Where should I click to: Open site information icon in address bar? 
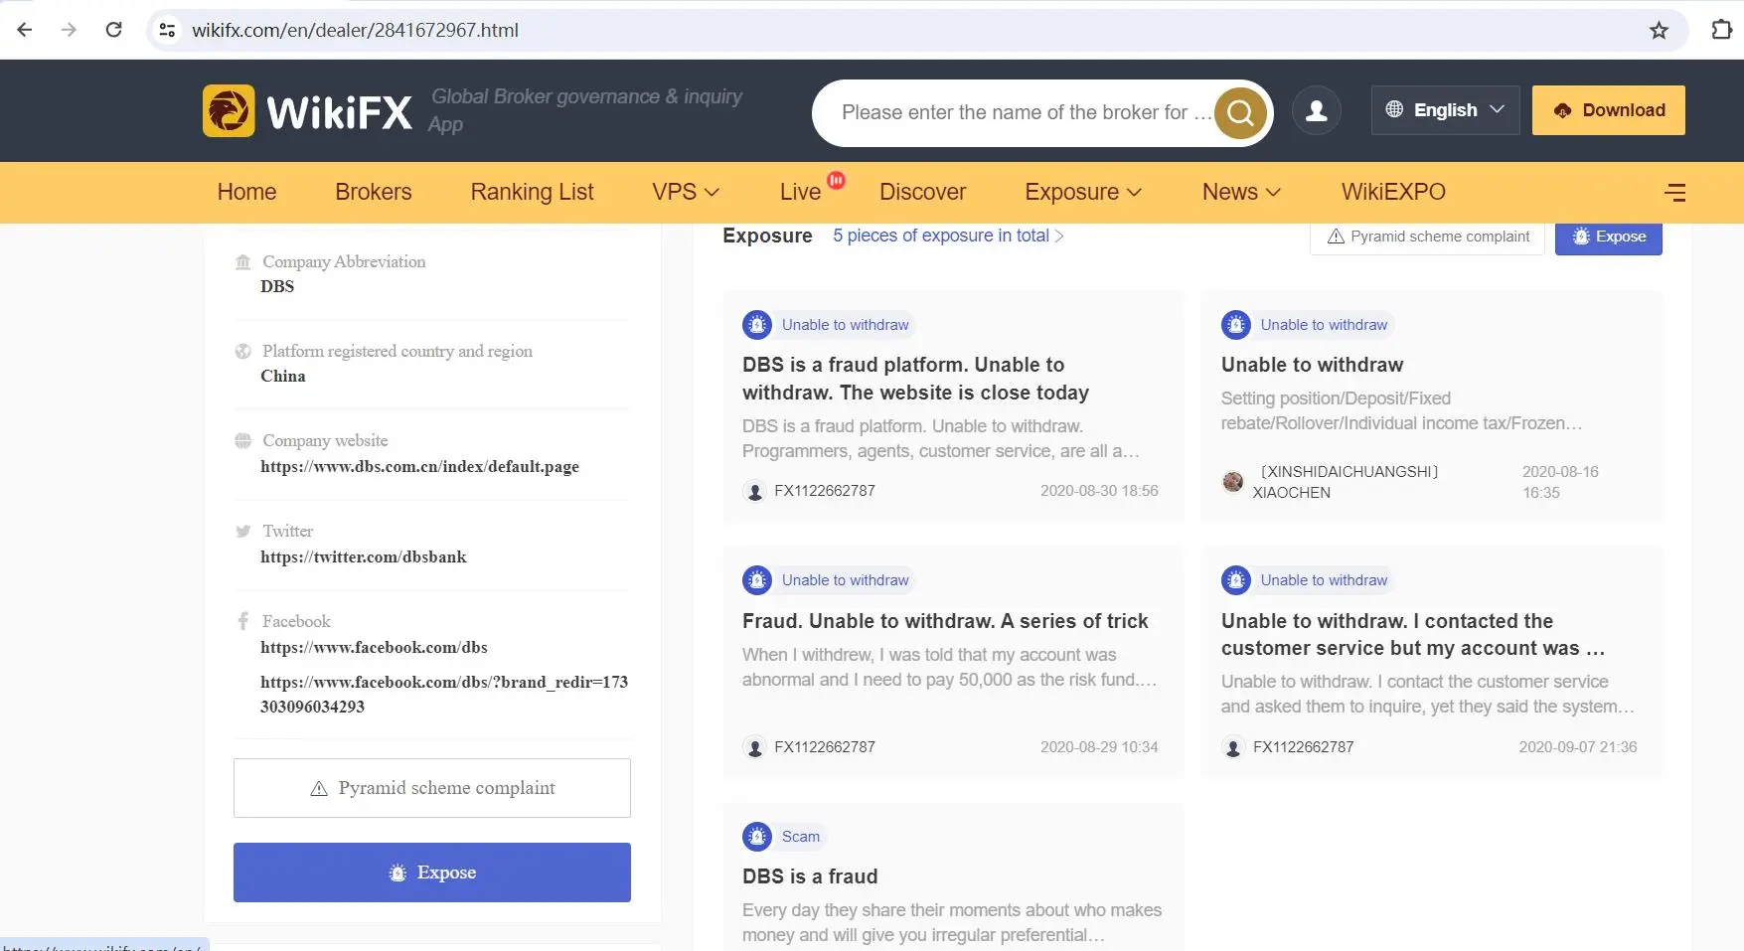[168, 30]
